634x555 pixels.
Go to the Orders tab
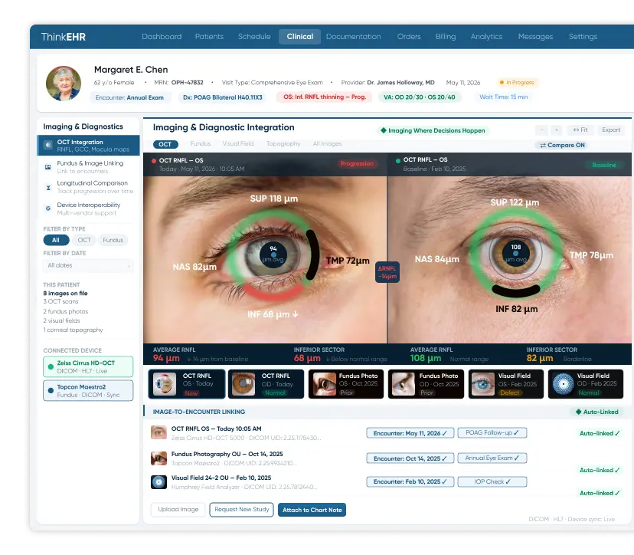coord(409,37)
